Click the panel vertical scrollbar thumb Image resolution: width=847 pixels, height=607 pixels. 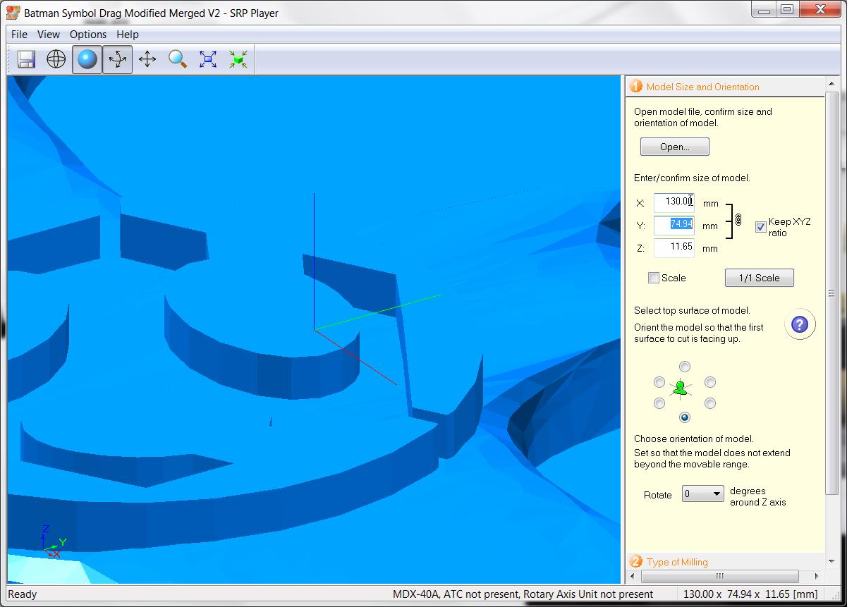pos(831,293)
